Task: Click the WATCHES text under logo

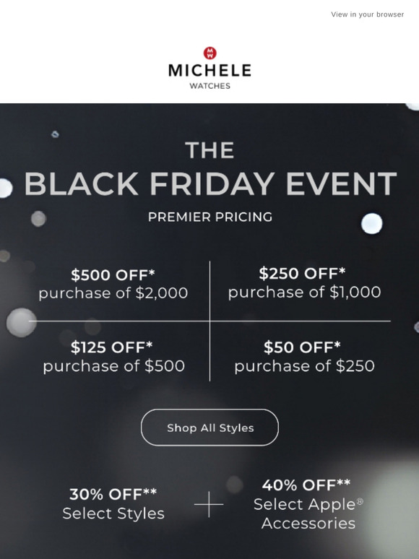Action: [210, 86]
